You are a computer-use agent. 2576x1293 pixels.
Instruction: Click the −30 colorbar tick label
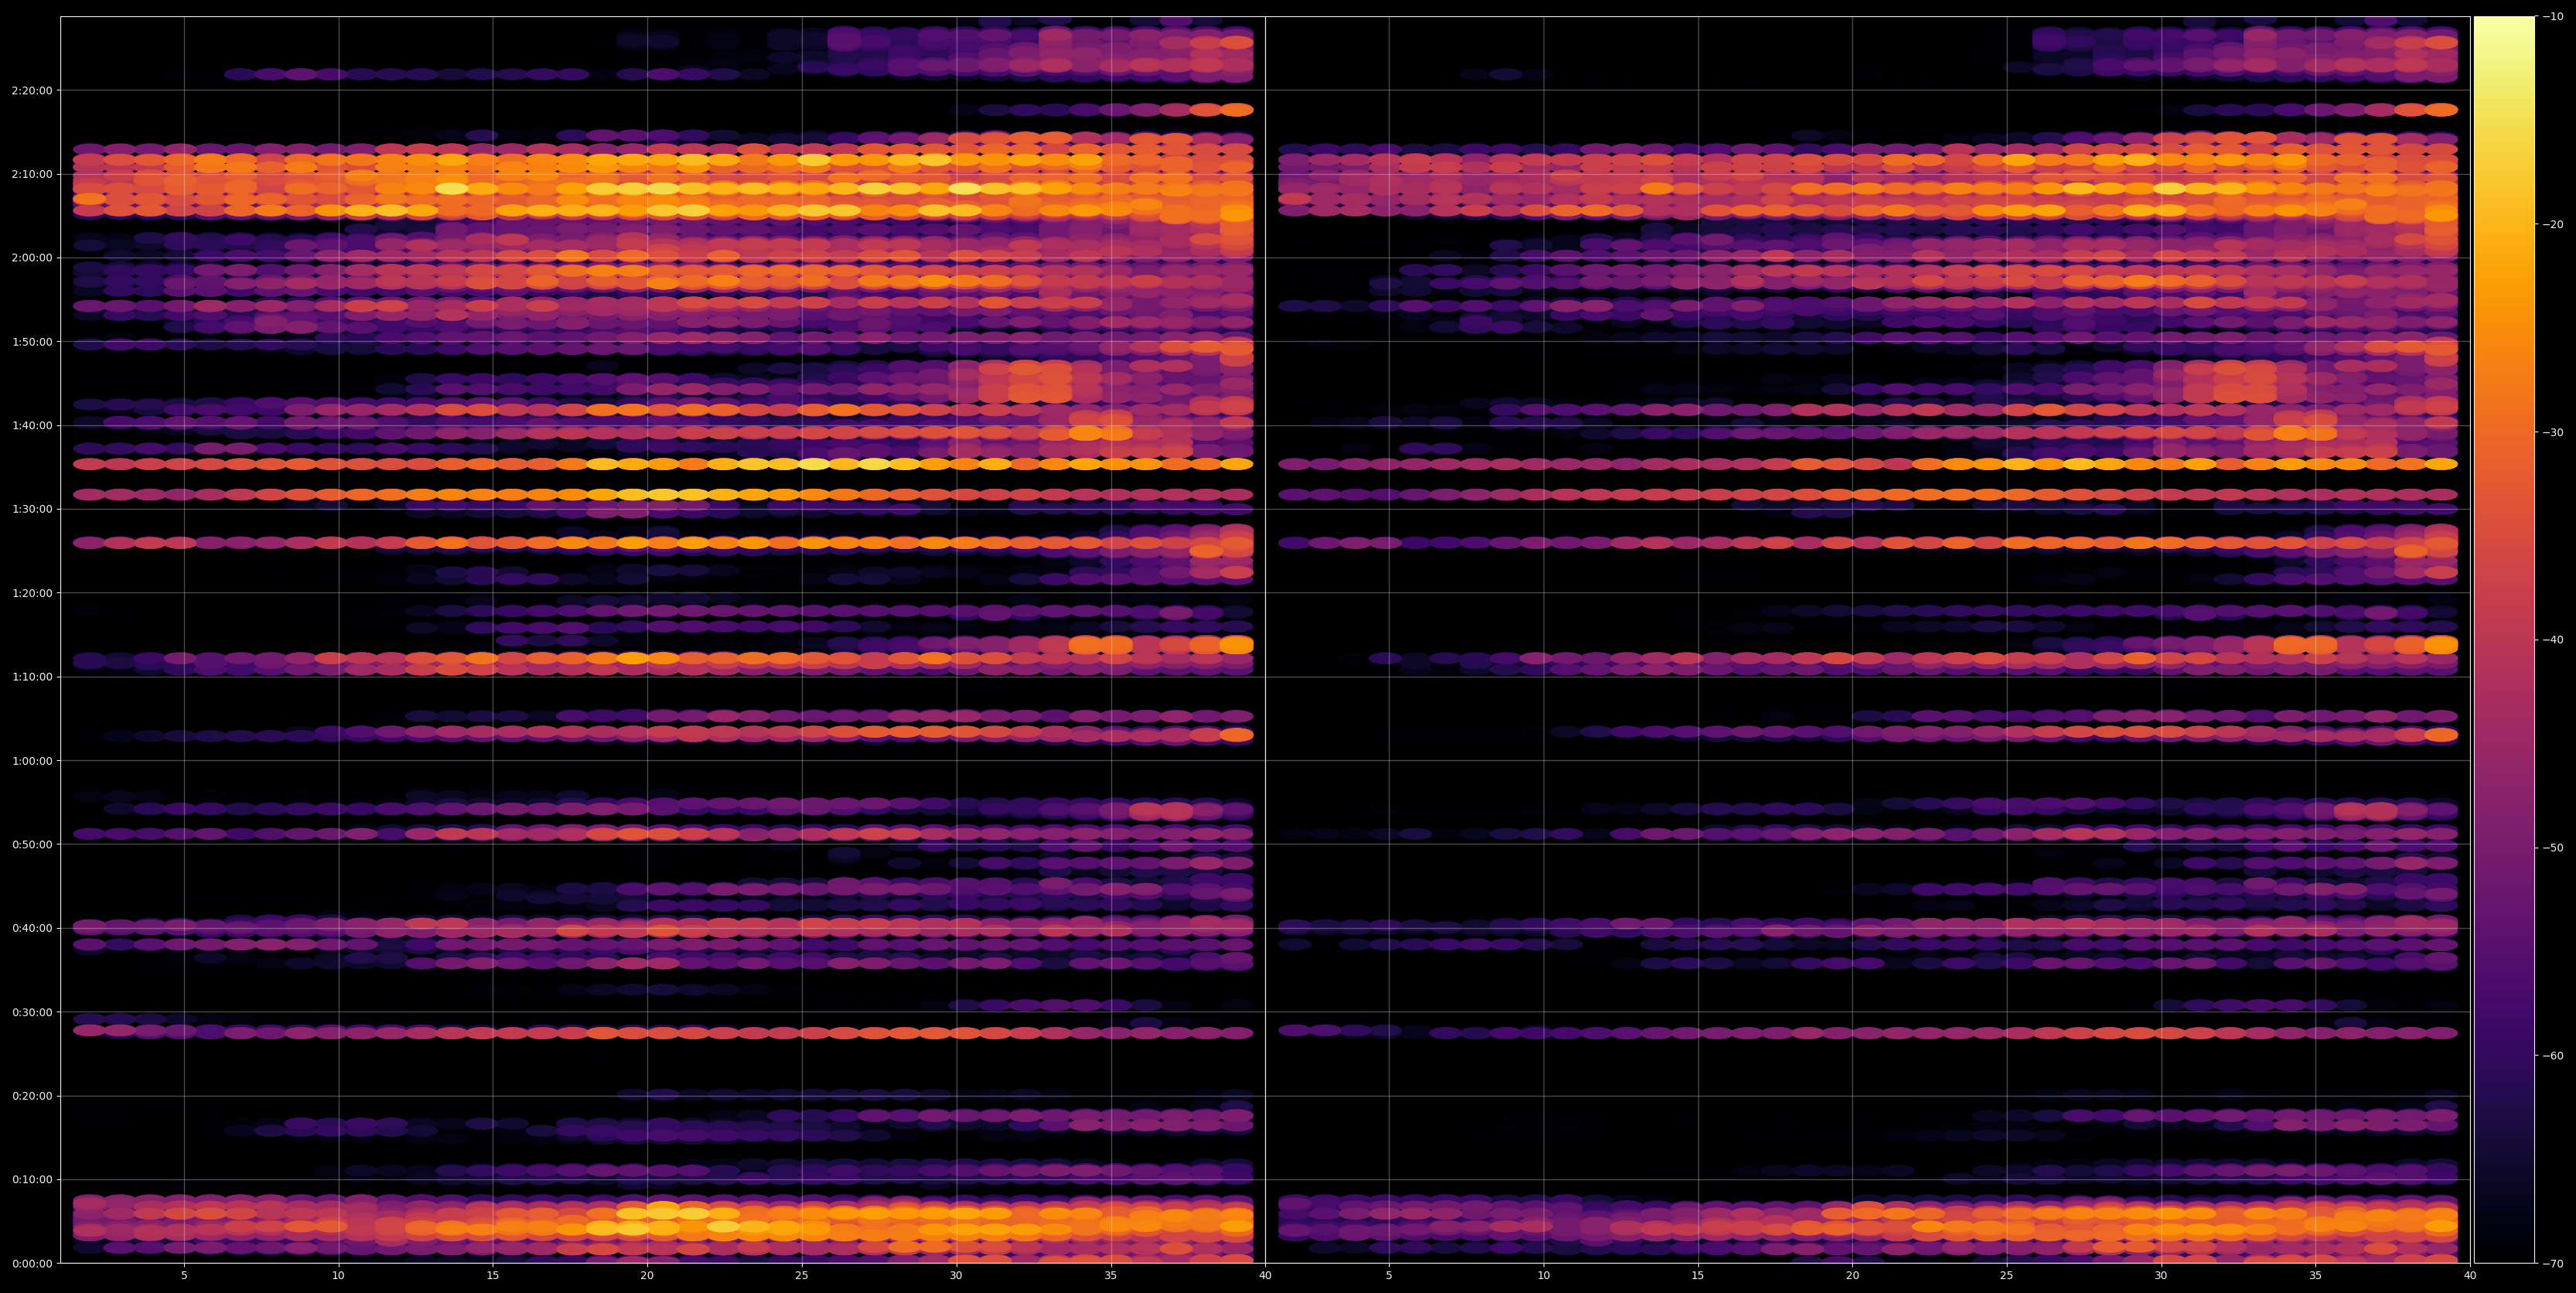coord(2553,433)
